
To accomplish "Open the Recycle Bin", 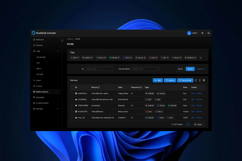I will [x=185, y=80].
